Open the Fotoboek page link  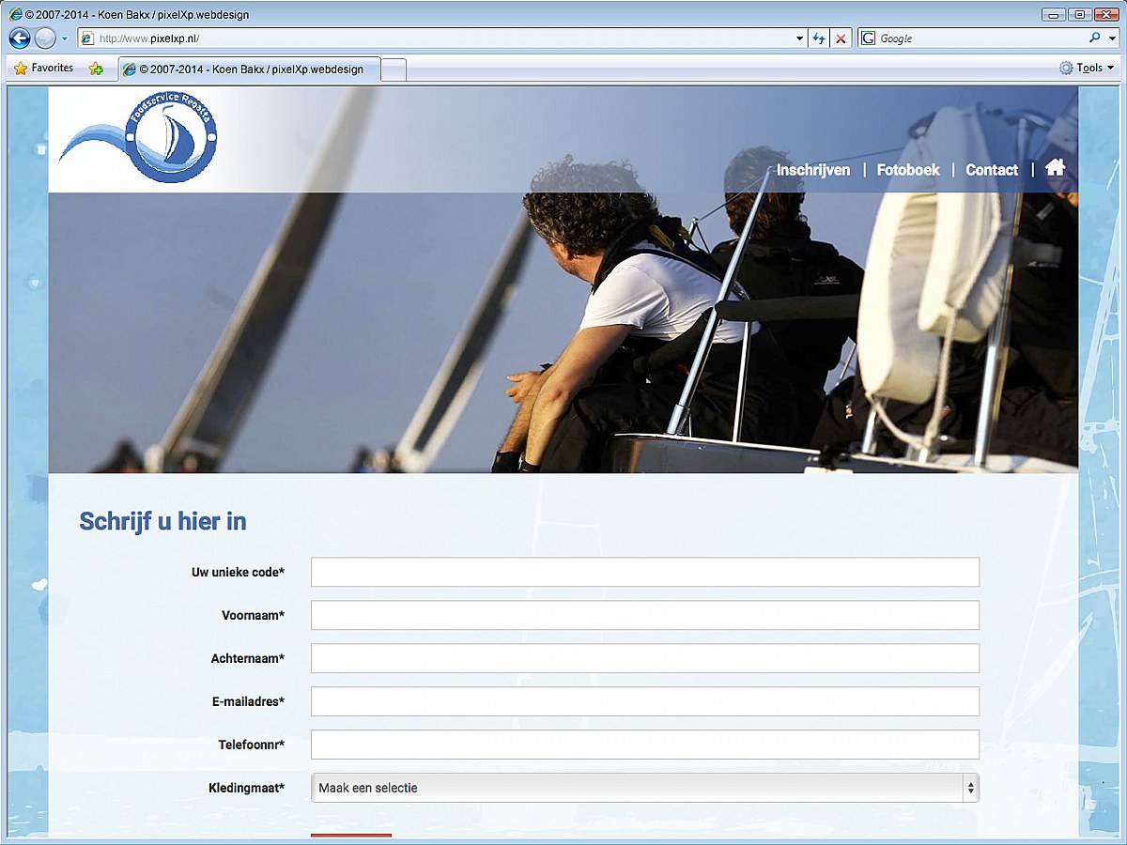coord(907,170)
